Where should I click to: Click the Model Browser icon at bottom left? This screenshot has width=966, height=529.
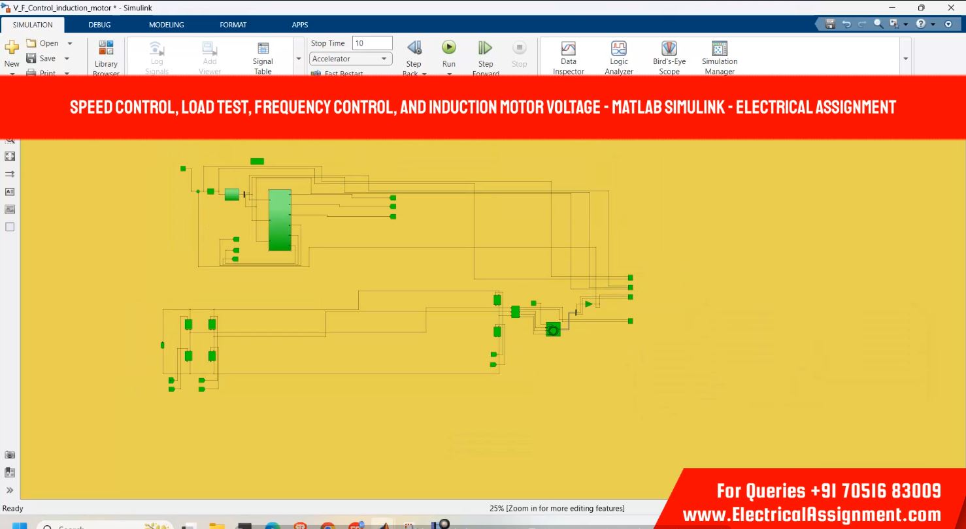coord(10,472)
